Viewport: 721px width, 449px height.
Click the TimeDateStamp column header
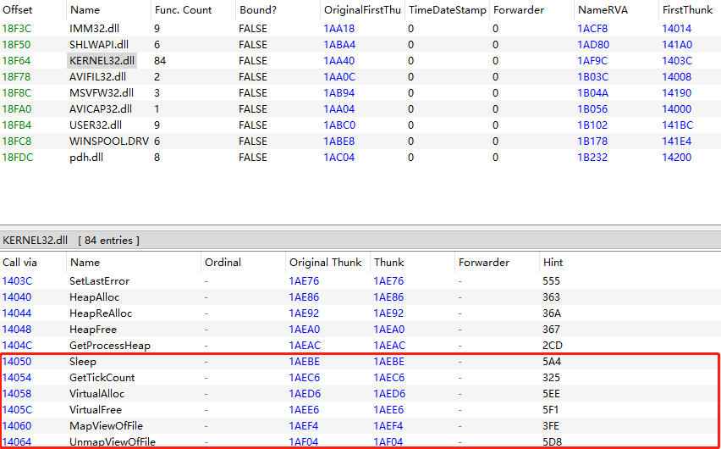[447, 10]
